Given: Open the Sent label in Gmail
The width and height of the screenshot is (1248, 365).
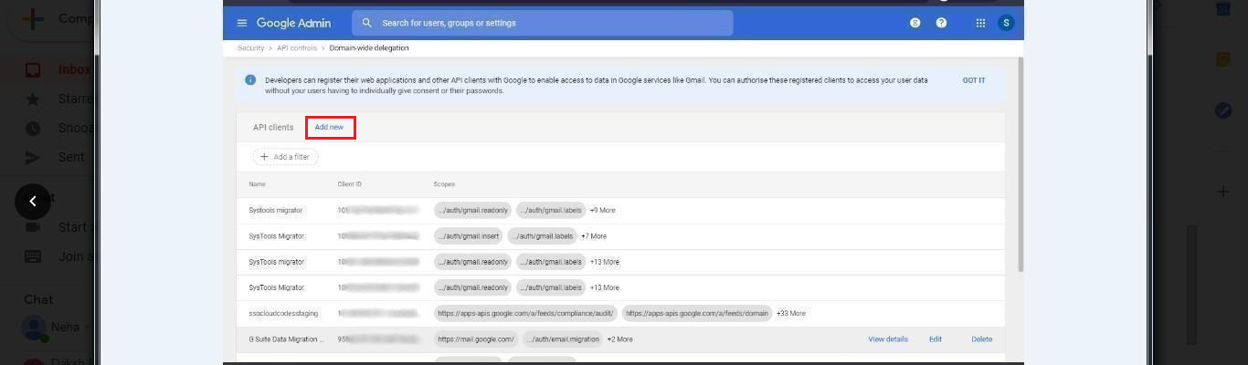Looking at the screenshot, I should click(x=71, y=157).
